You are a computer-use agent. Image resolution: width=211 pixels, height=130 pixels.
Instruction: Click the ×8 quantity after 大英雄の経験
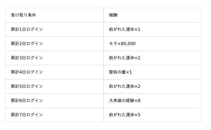point(137,100)
